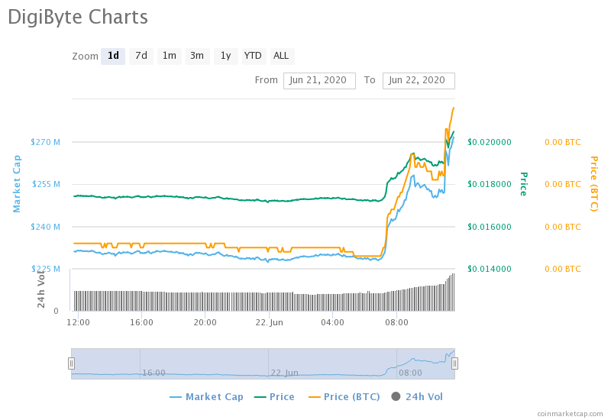Click the navigator mini chart at 22. Jun

[284, 373]
